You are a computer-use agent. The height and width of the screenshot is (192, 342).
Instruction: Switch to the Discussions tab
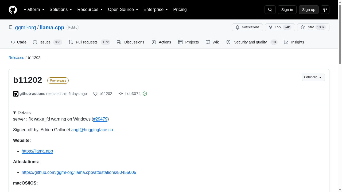[130, 42]
